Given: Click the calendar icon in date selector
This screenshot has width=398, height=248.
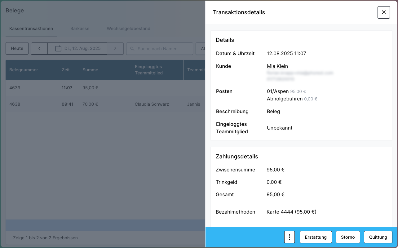Looking at the screenshot, I should tap(58, 48).
